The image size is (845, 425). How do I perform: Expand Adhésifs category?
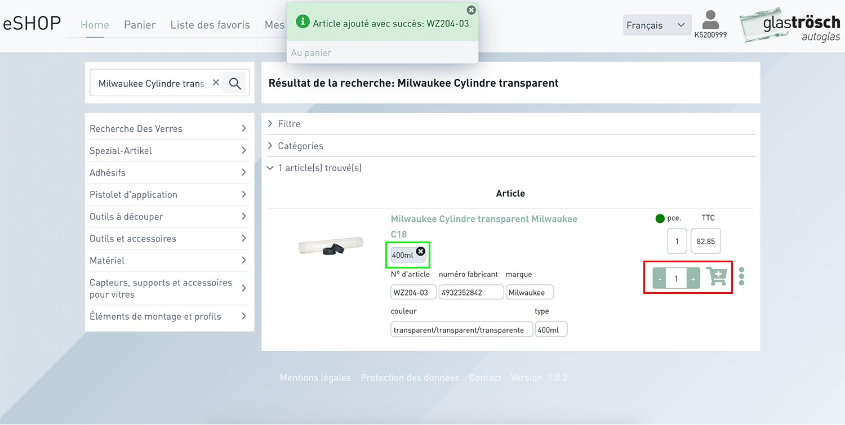(169, 172)
